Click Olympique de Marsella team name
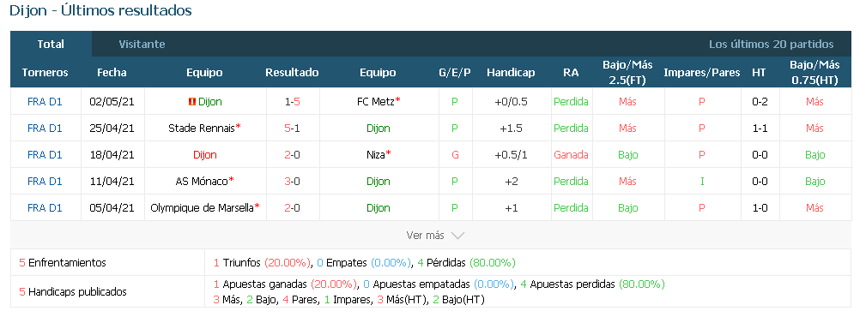 pyautogui.click(x=202, y=208)
